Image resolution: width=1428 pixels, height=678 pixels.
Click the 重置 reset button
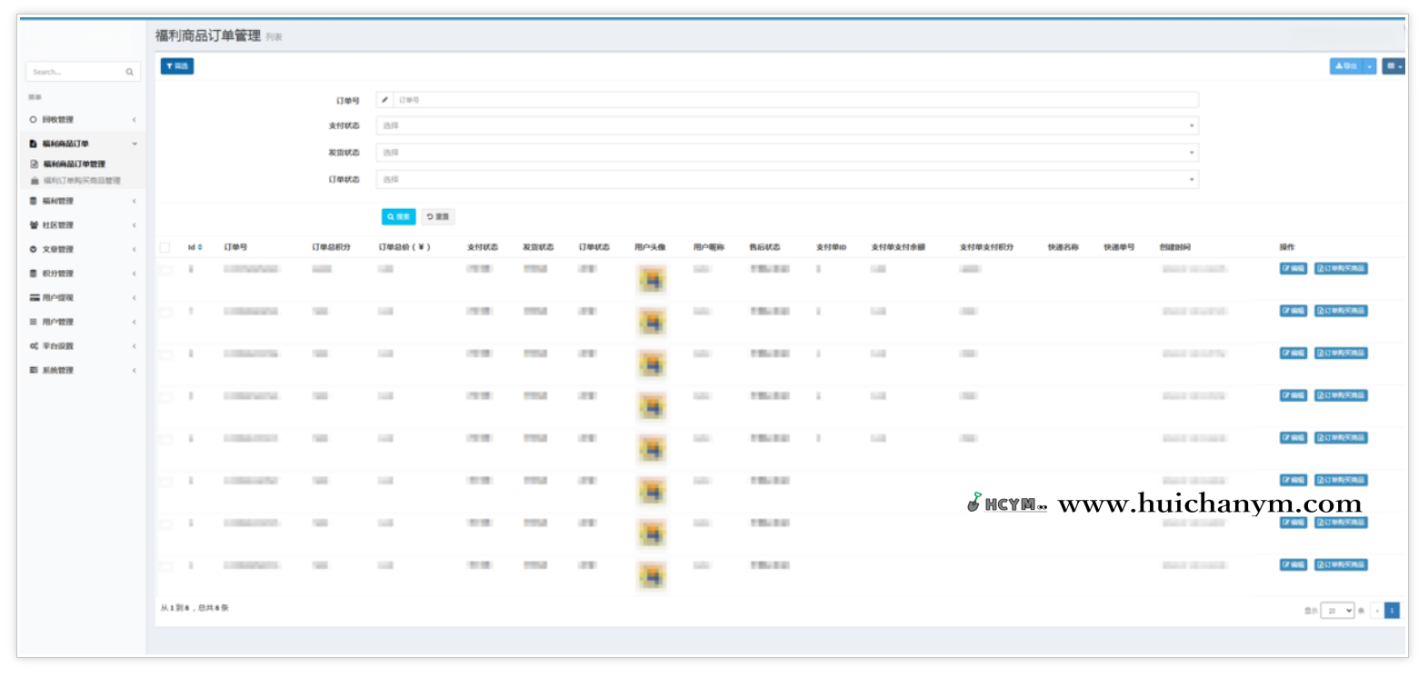pyautogui.click(x=438, y=216)
